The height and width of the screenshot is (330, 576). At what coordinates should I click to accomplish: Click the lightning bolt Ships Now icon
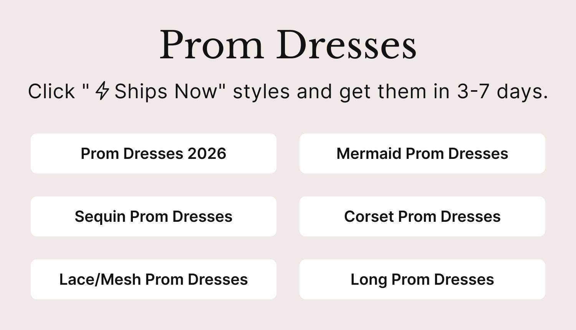point(102,91)
